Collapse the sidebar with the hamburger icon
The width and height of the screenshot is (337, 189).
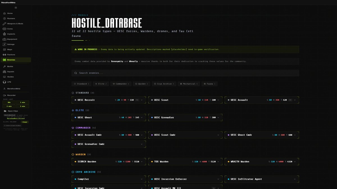16,8
